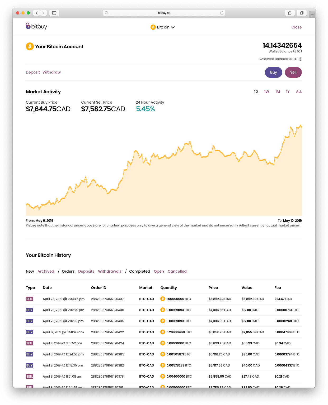Select the New history filter

click(30, 271)
